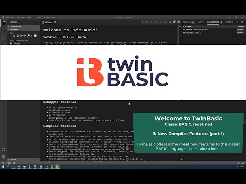Click the Compiler features heading
246x184 pixels.
pos(59,126)
